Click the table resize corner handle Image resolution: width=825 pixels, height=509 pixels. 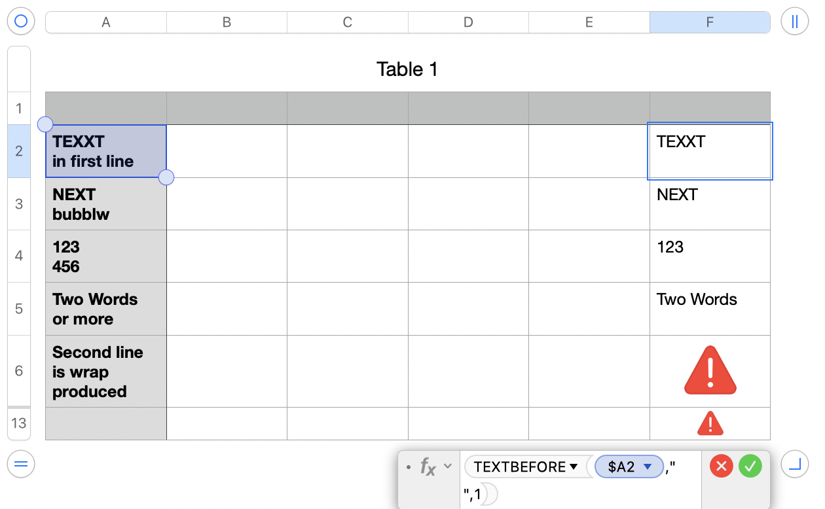click(x=795, y=464)
